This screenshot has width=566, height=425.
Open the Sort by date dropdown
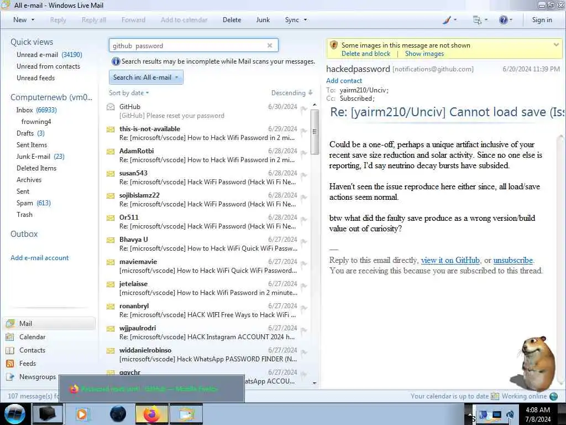[x=129, y=93]
